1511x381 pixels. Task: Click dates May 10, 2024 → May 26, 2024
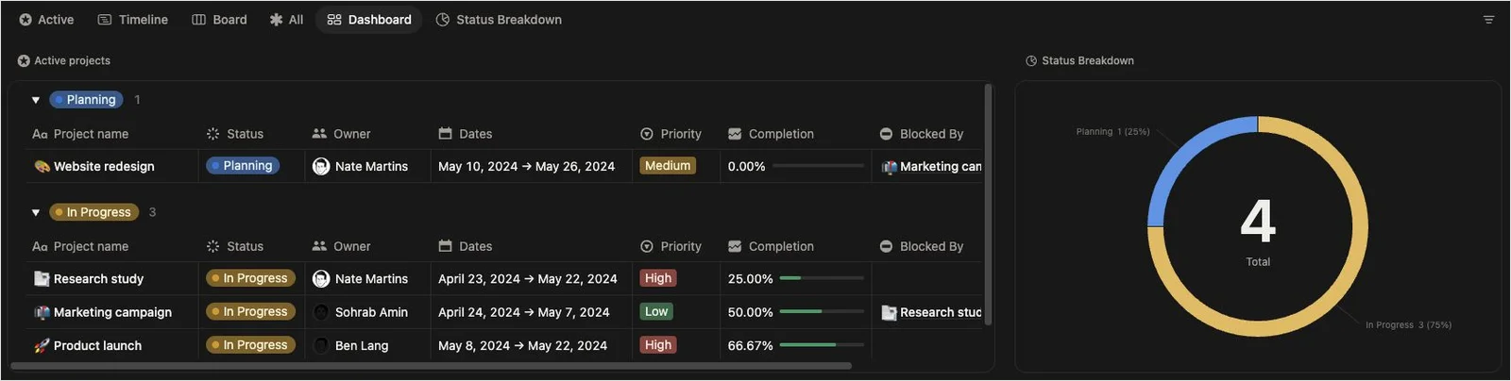[526, 166]
